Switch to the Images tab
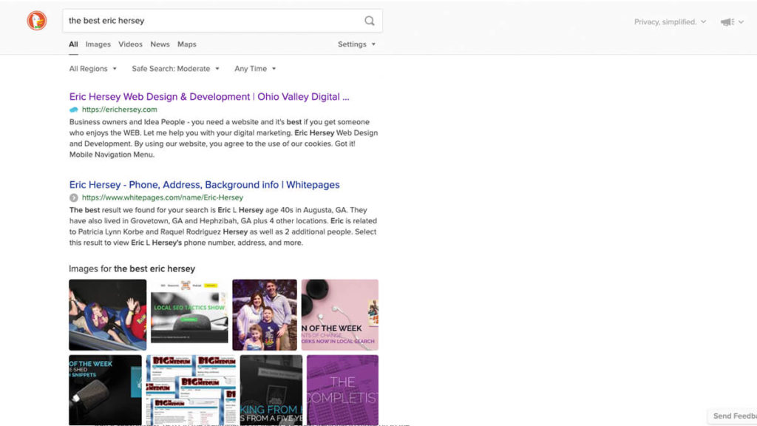The width and height of the screenshot is (757, 426). [x=98, y=44]
